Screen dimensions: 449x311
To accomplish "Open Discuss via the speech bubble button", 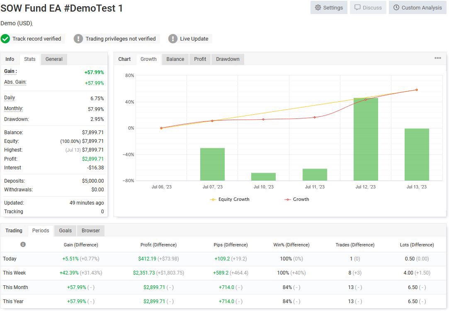I will (368, 8).
